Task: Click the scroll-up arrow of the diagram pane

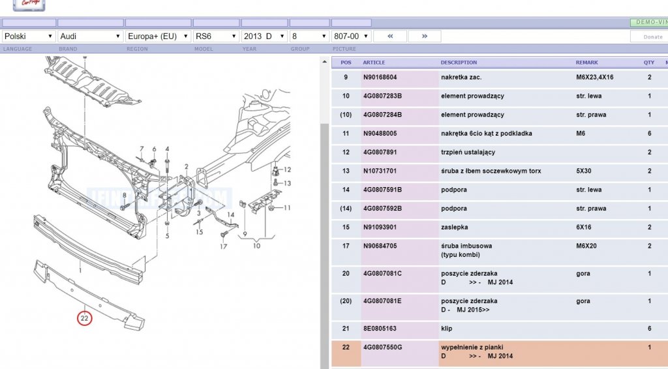Action: pos(324,62)
